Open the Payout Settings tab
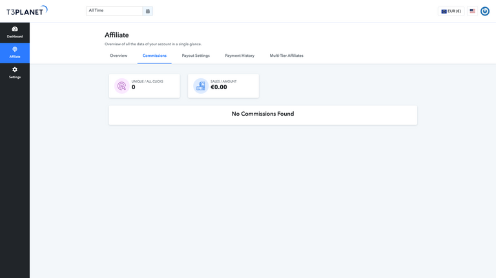Image resolution: width=496 pixels, height=278 pixels. coord(196,56)
